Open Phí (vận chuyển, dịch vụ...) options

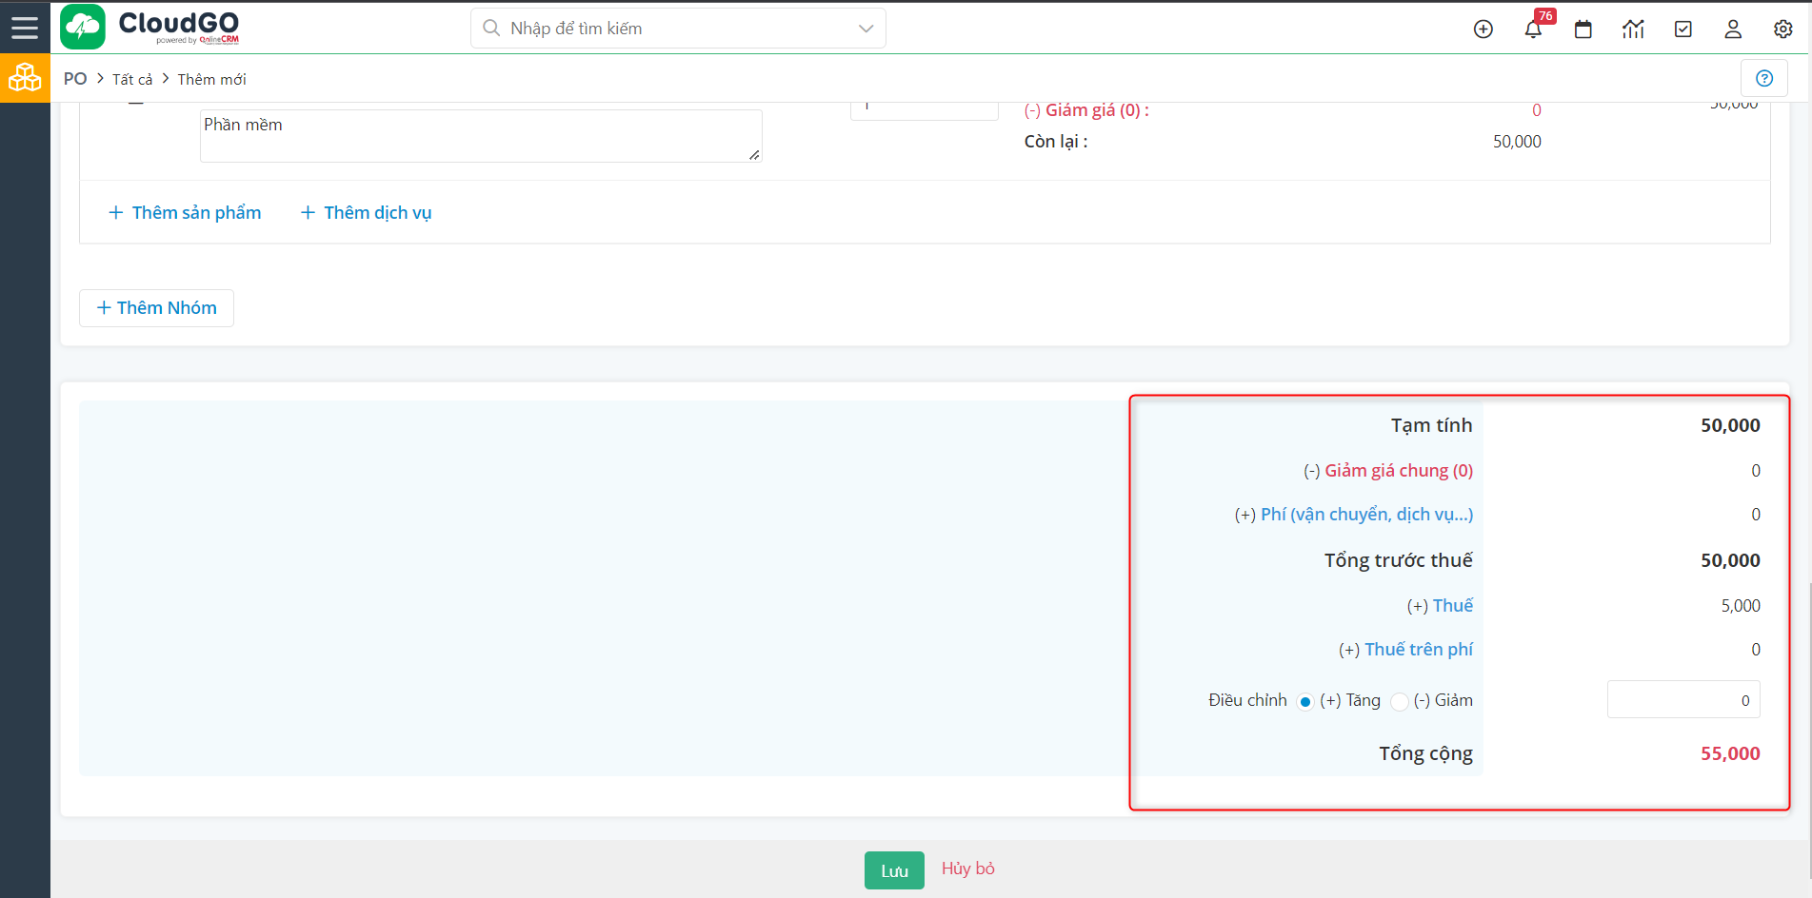(1365, 515)
